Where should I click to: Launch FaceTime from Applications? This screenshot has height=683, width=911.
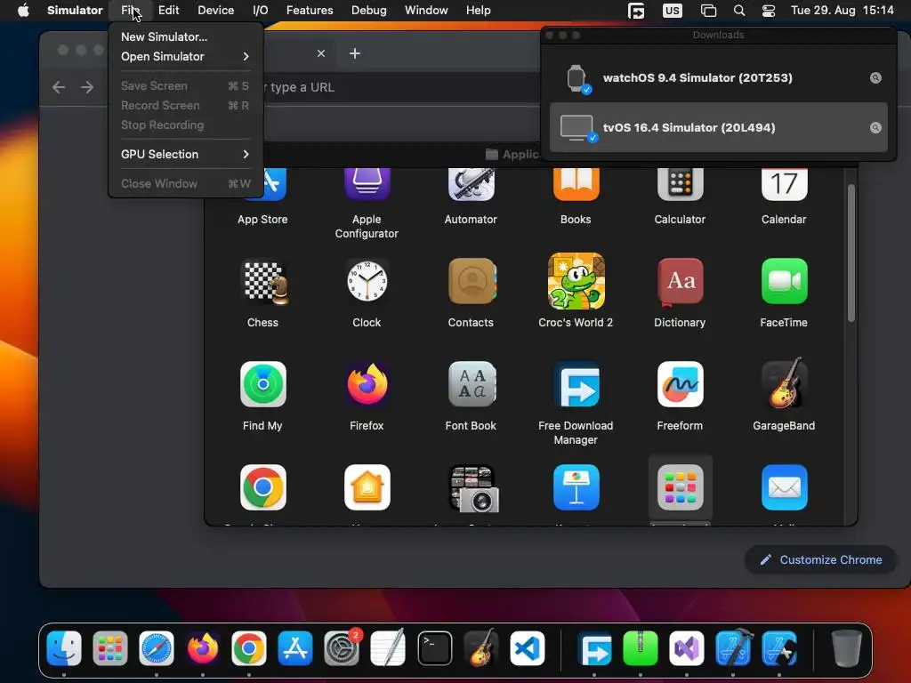coord(784,282)
